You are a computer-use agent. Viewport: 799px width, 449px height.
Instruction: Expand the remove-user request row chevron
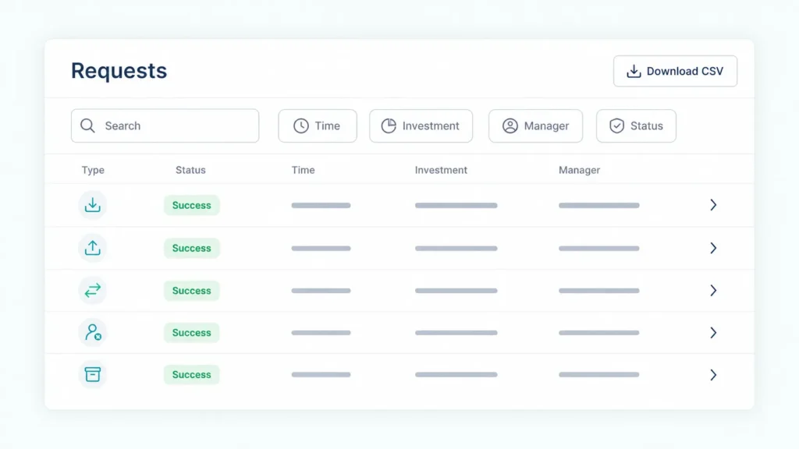click(x=713, y=332)
